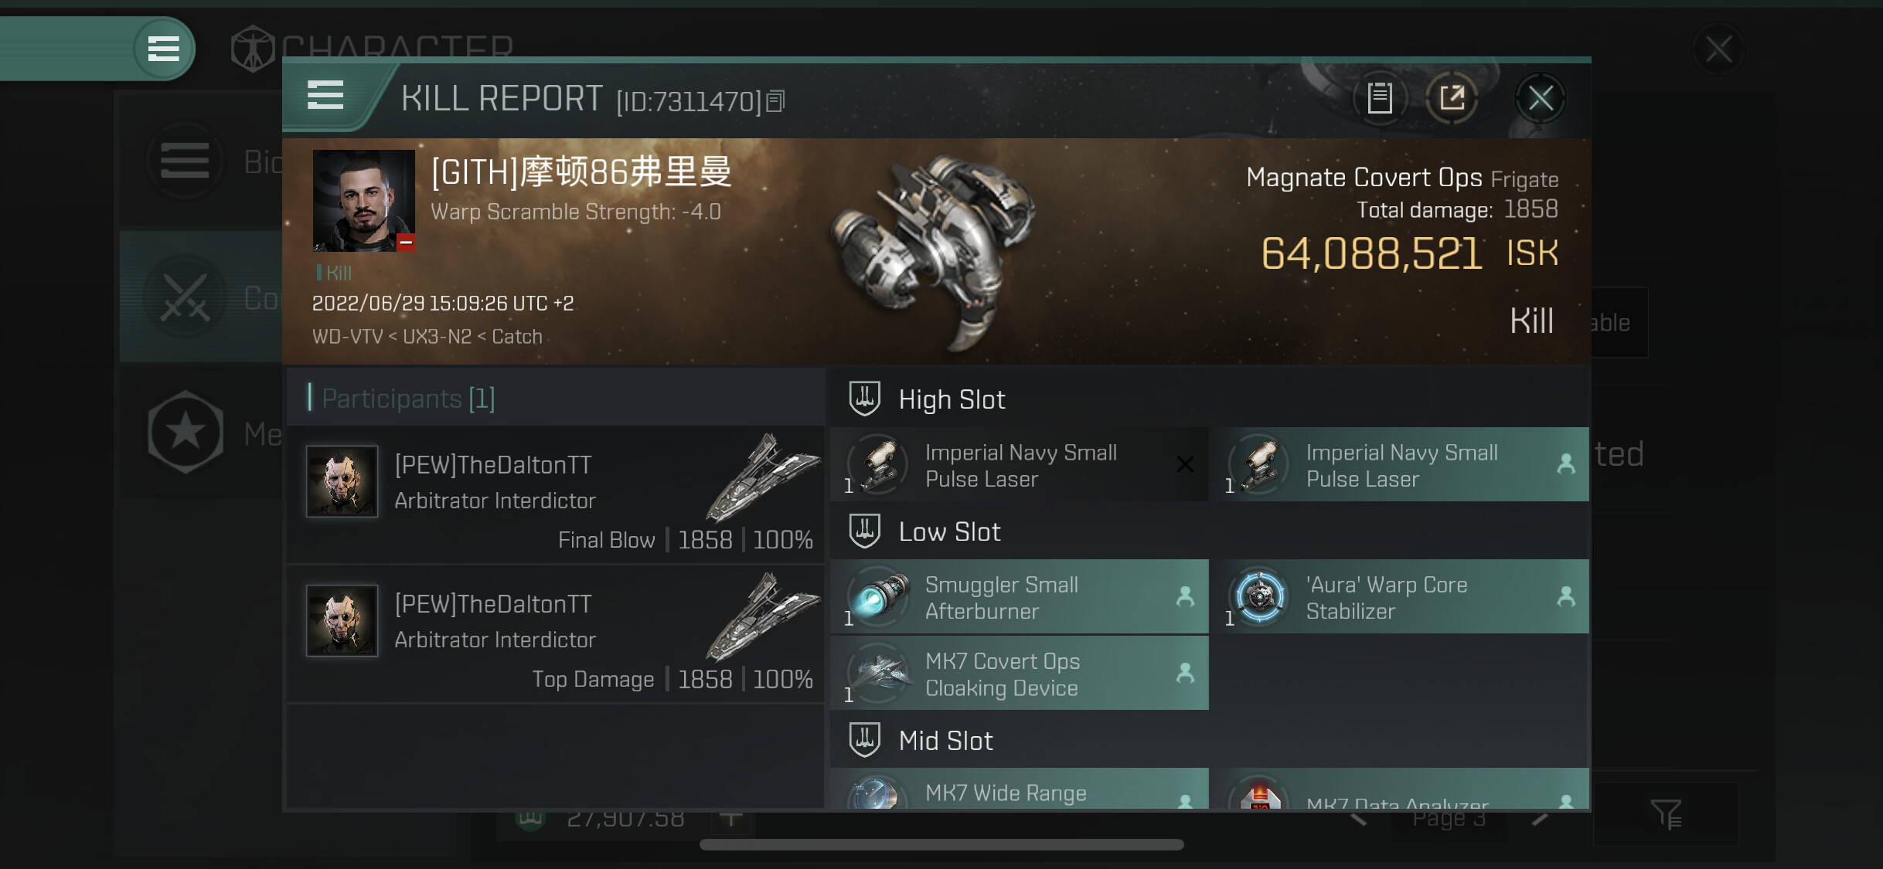Image resolution: width=1883 pixels, height=869 pixels.
Task: Open the top-left main menu button
Action: click(163, 49)
